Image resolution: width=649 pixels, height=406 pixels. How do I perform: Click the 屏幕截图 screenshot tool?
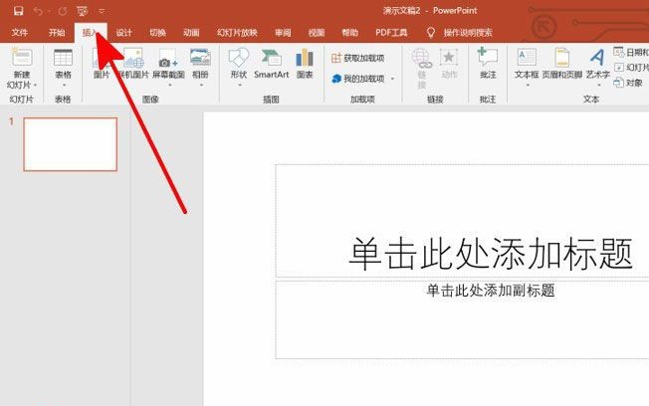coord(166,66)
